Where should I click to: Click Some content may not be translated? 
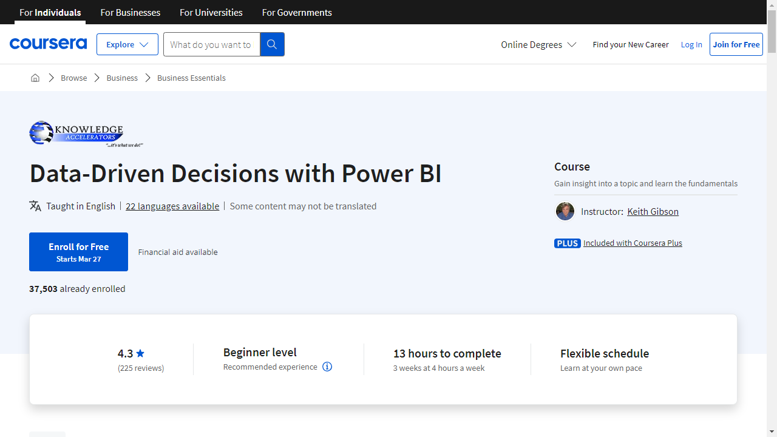(x=303, y=206)
